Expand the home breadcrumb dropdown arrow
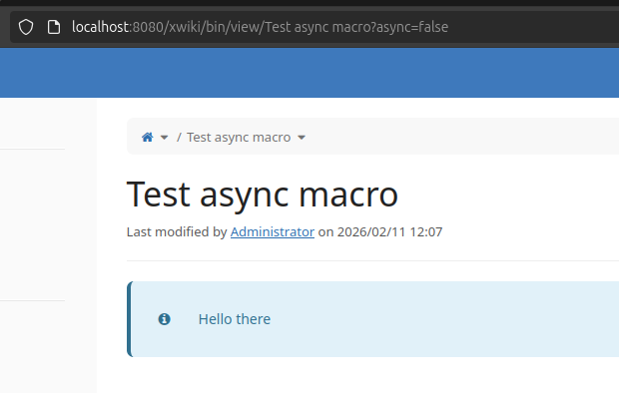 pos(164,138)
